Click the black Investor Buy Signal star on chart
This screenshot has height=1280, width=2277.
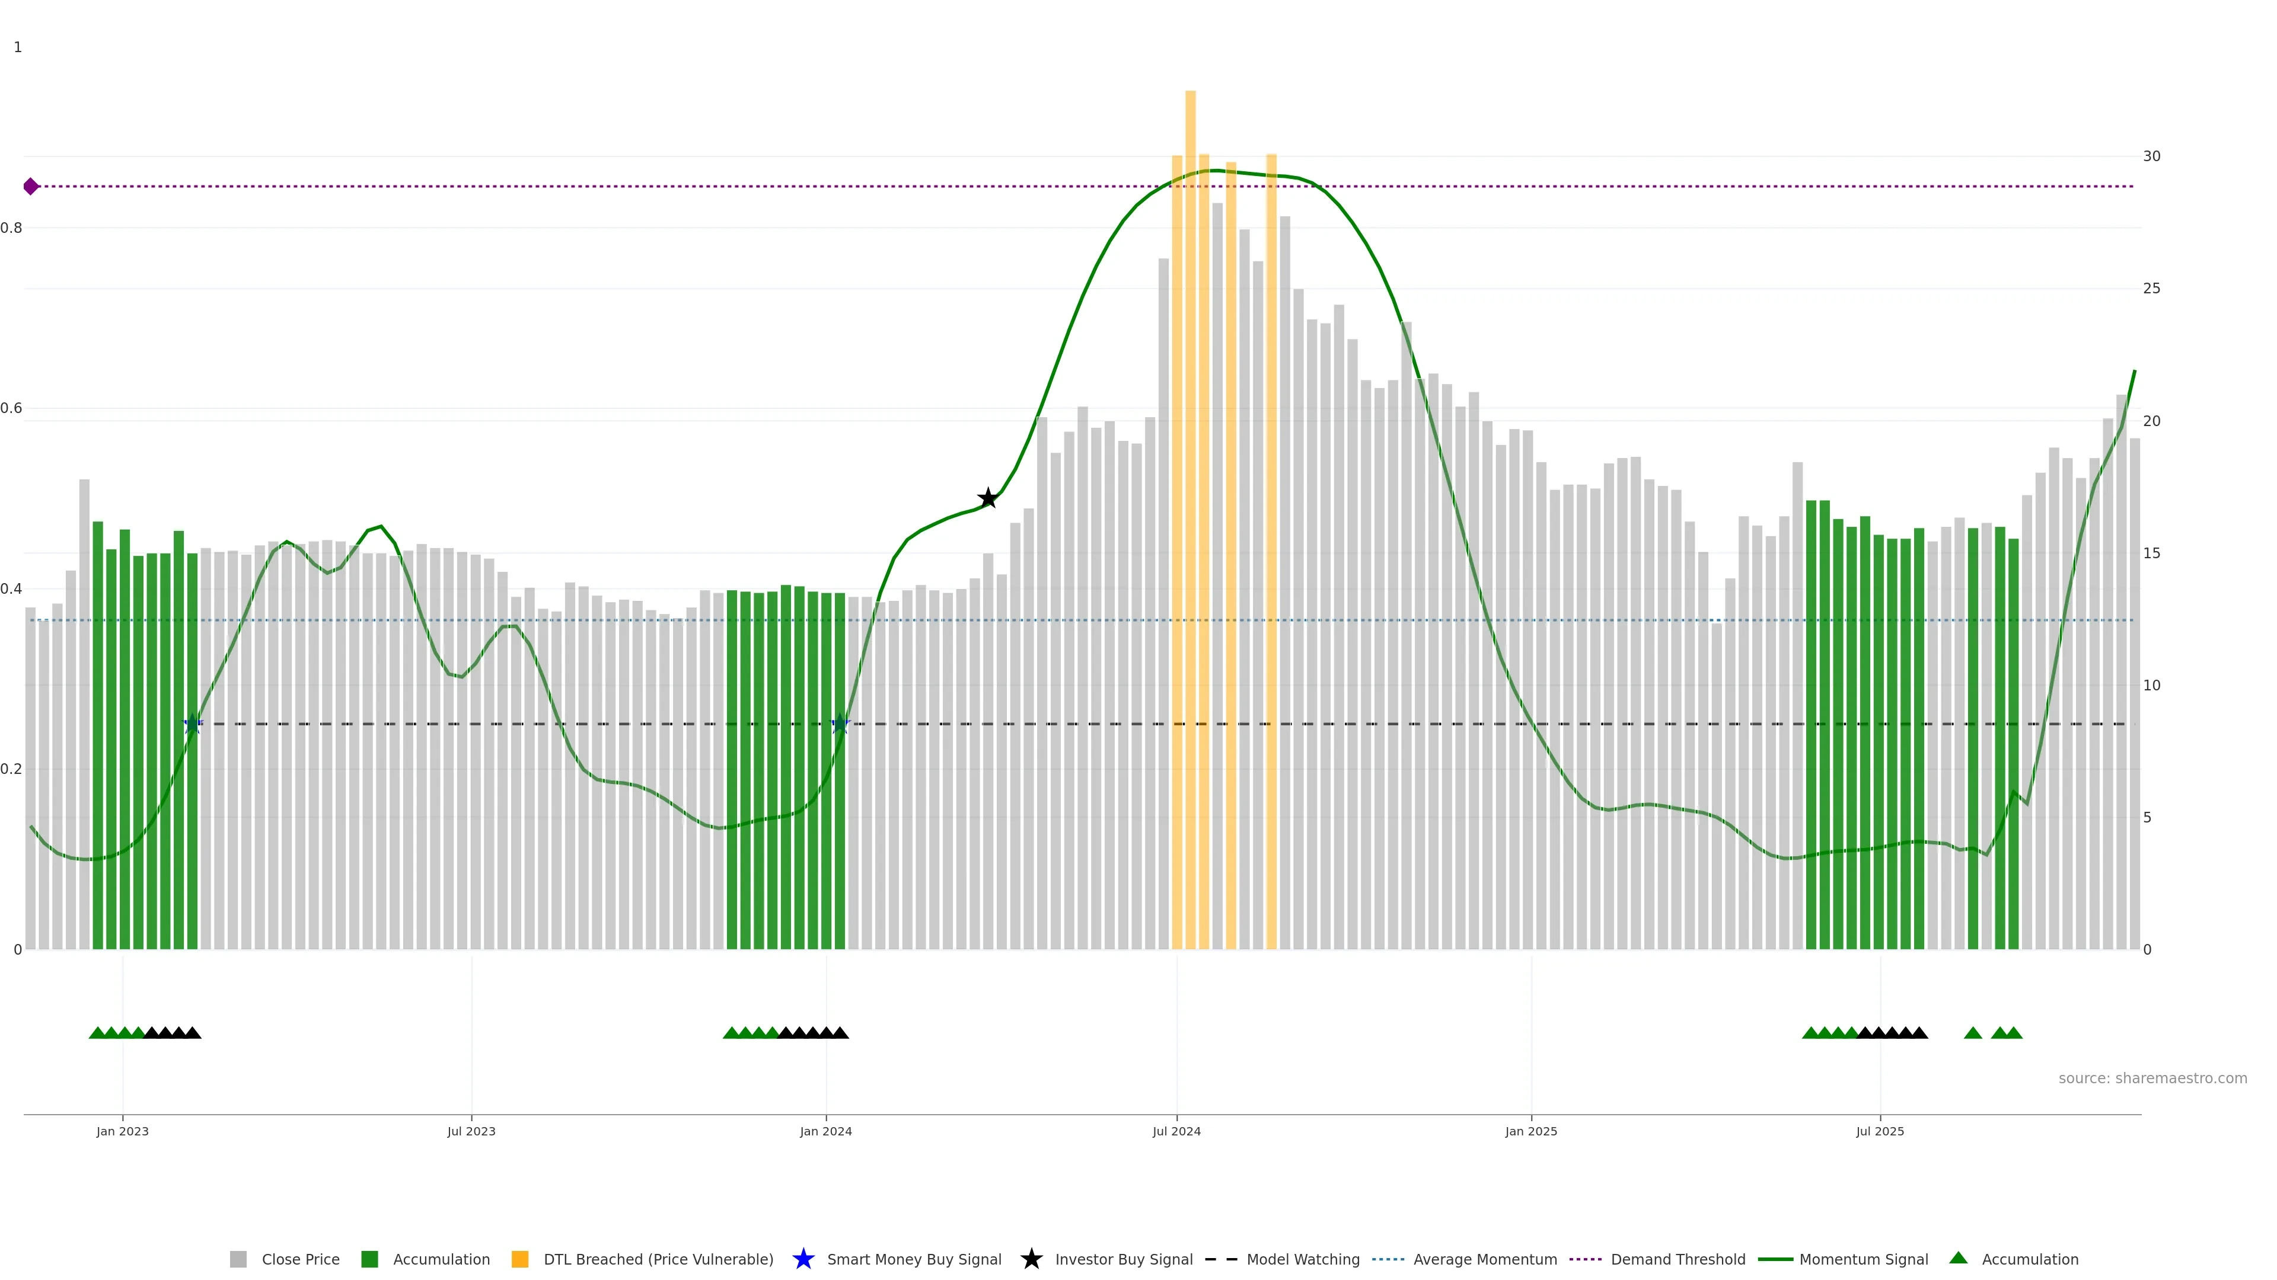pos(988,498)
